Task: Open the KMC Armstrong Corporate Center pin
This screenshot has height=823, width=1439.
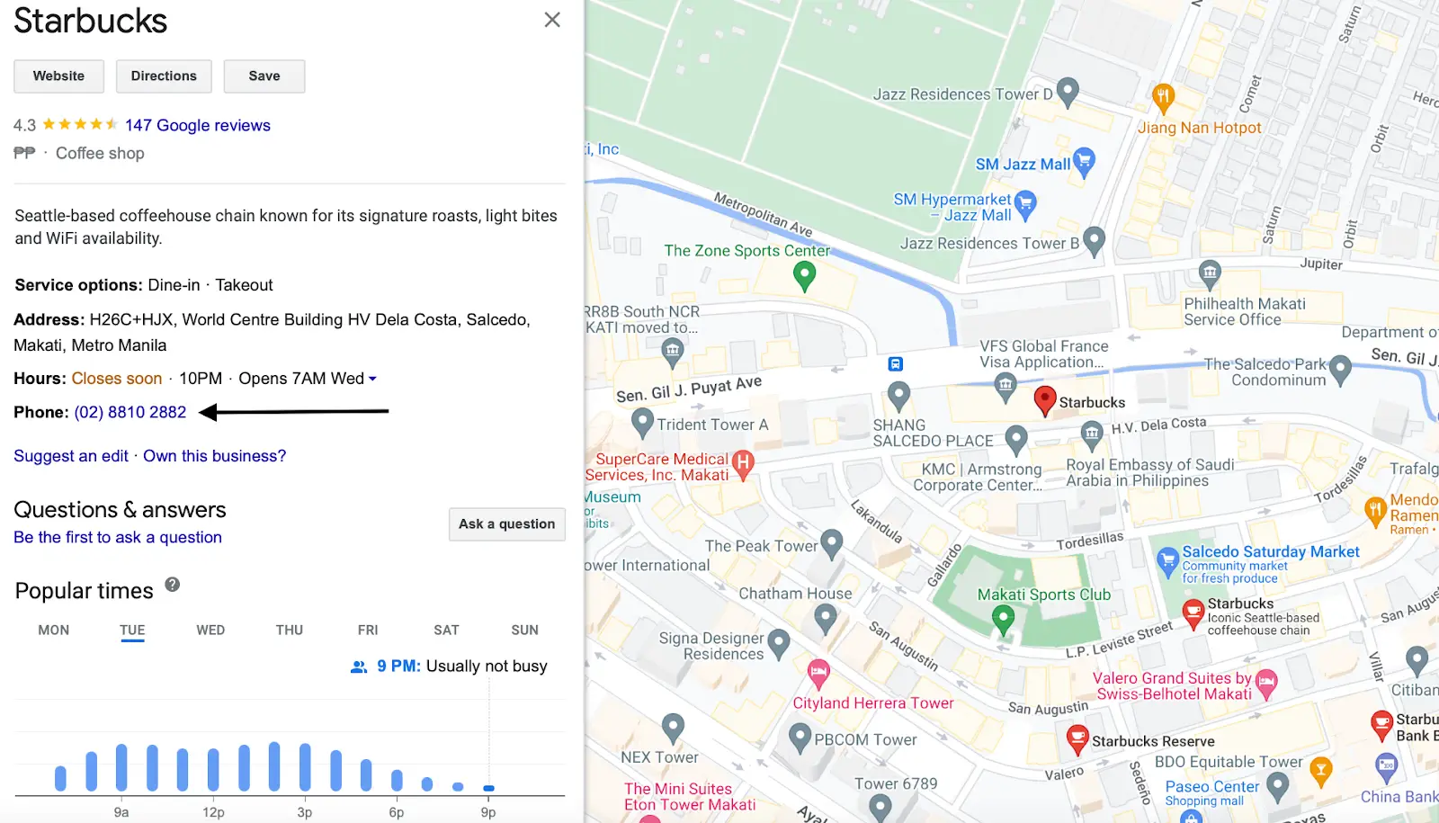Action: pos(1016,439)
